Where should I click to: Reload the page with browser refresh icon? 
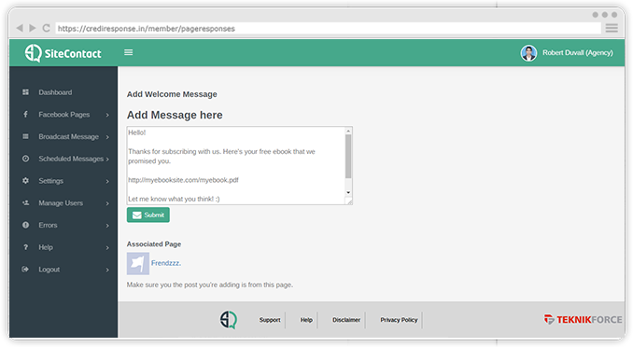46,28
